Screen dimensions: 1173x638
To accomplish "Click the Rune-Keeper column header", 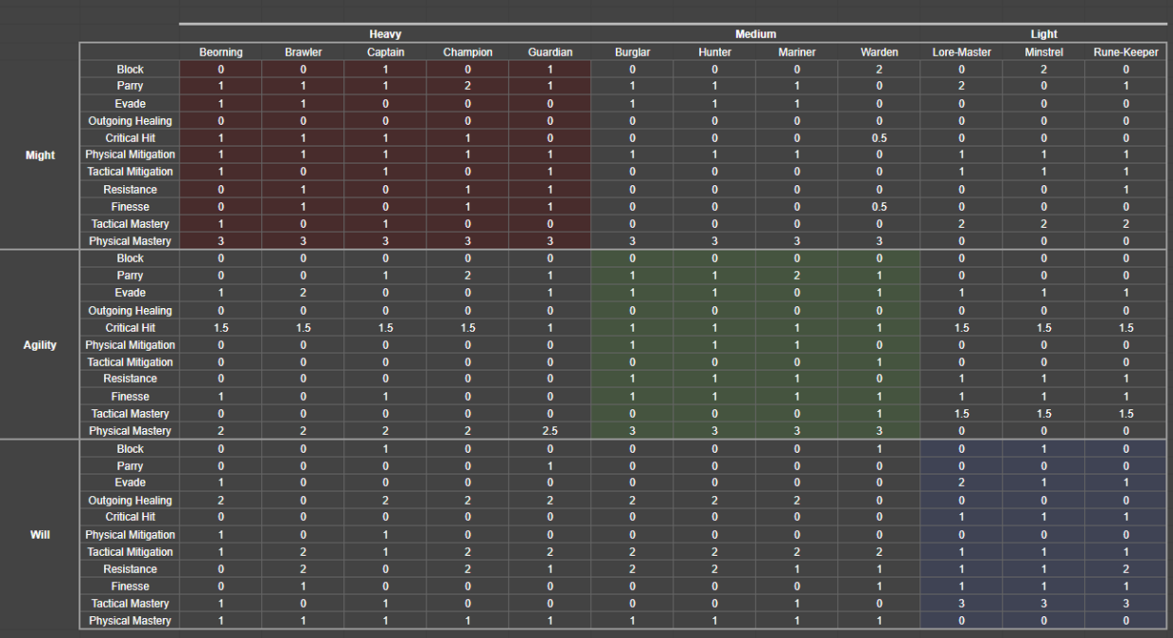I will (x=1126, y=52).
